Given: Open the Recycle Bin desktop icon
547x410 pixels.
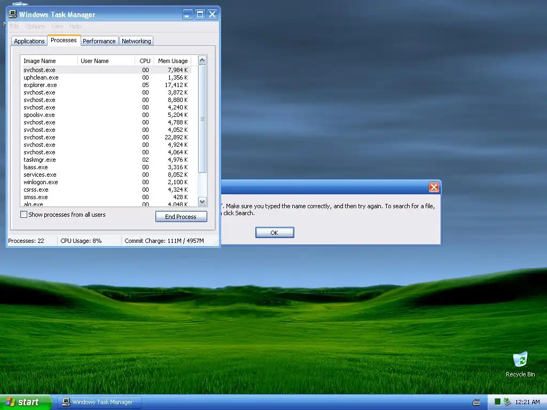Looking at the screenshot, I should click(x=520, y=365).
